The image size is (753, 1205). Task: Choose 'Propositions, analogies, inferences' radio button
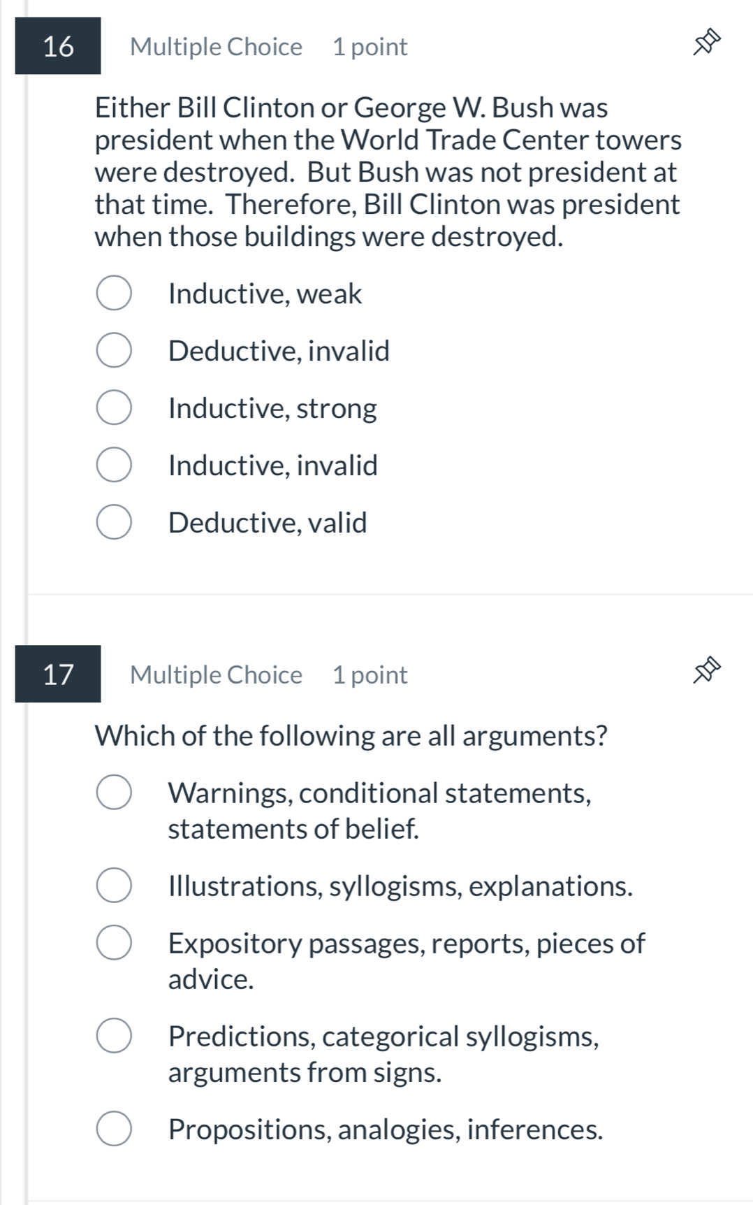pyautogui.click(x=114, y=1129)
